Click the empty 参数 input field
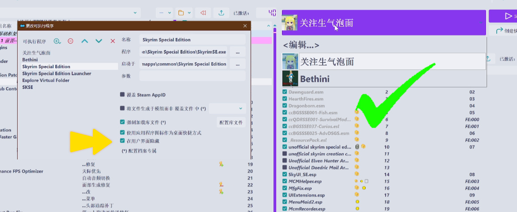The image size is (517, 212). click(193, 76)
